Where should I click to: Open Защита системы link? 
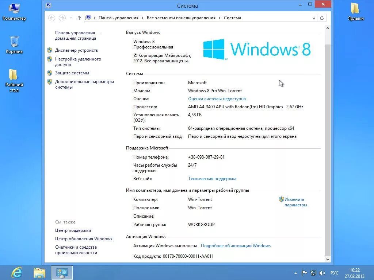(72, 73)
